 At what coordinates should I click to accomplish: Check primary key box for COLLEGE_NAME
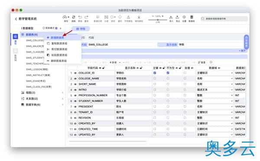(x=155, y=79)
